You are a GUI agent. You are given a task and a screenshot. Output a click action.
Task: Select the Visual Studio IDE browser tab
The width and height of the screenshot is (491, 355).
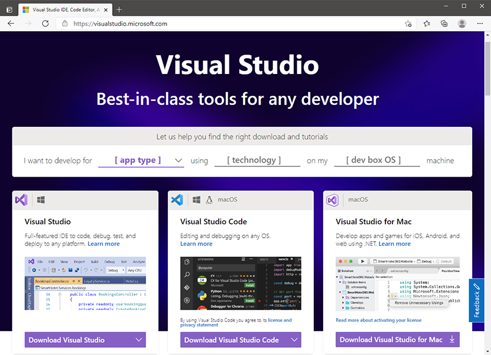coord(65,10)
